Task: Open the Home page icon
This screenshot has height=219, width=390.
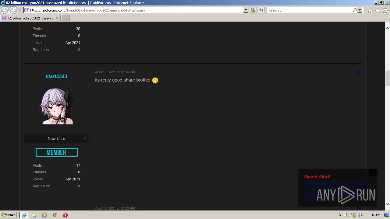Action: point(370,11)
